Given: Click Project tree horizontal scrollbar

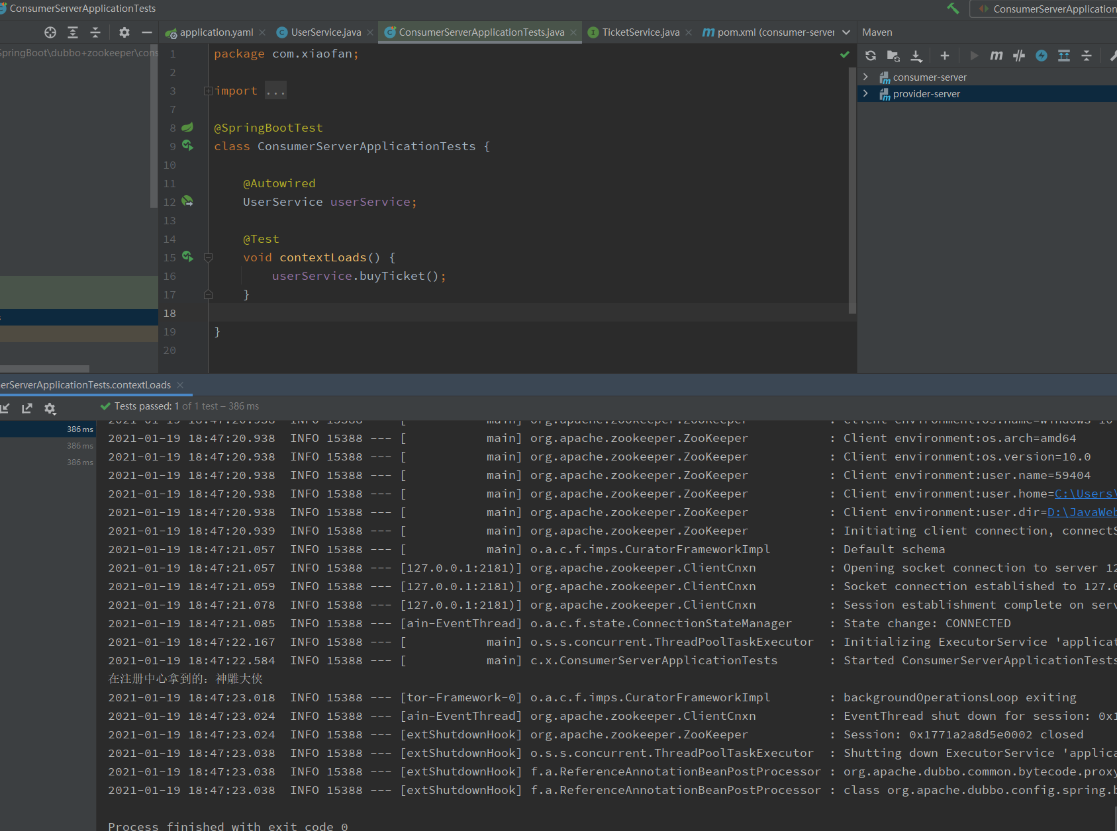Looking at the screenshot, I should 44,369.
